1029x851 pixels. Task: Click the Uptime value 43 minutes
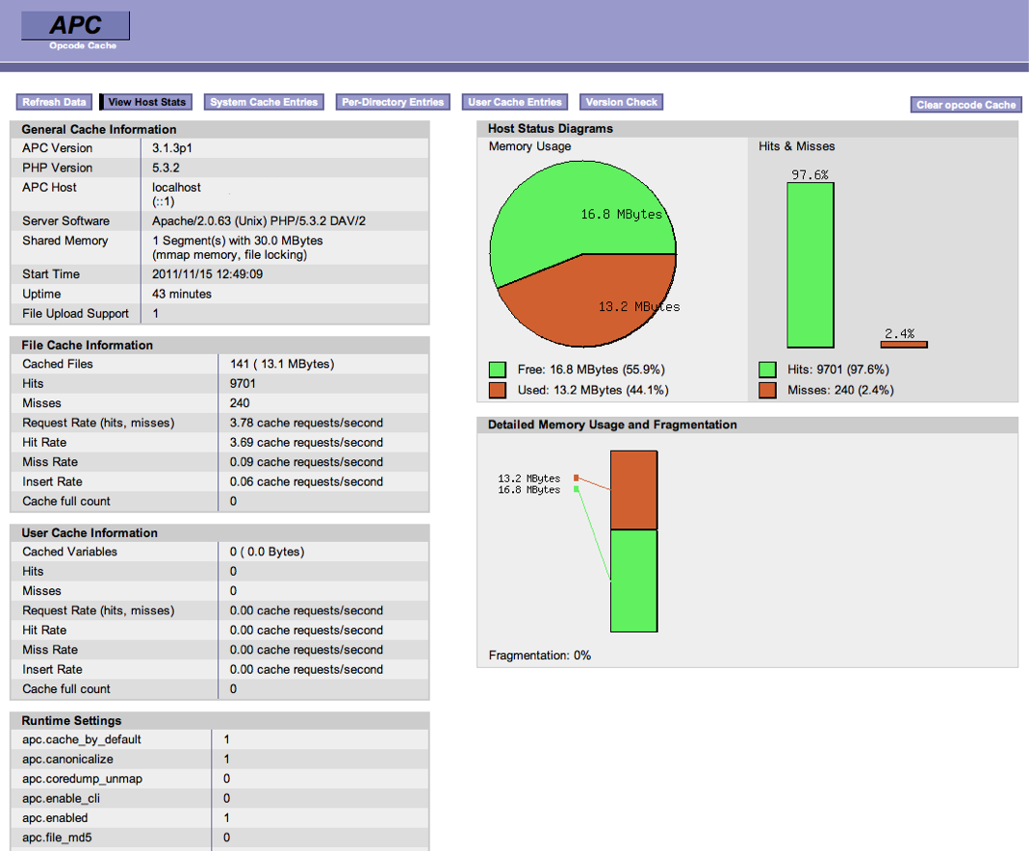point(182,294)
